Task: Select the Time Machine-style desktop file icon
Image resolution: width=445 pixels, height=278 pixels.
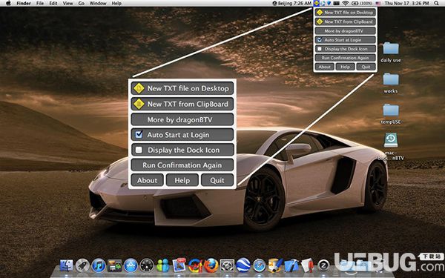Action: pyautogui.click(x=391, y=140)
